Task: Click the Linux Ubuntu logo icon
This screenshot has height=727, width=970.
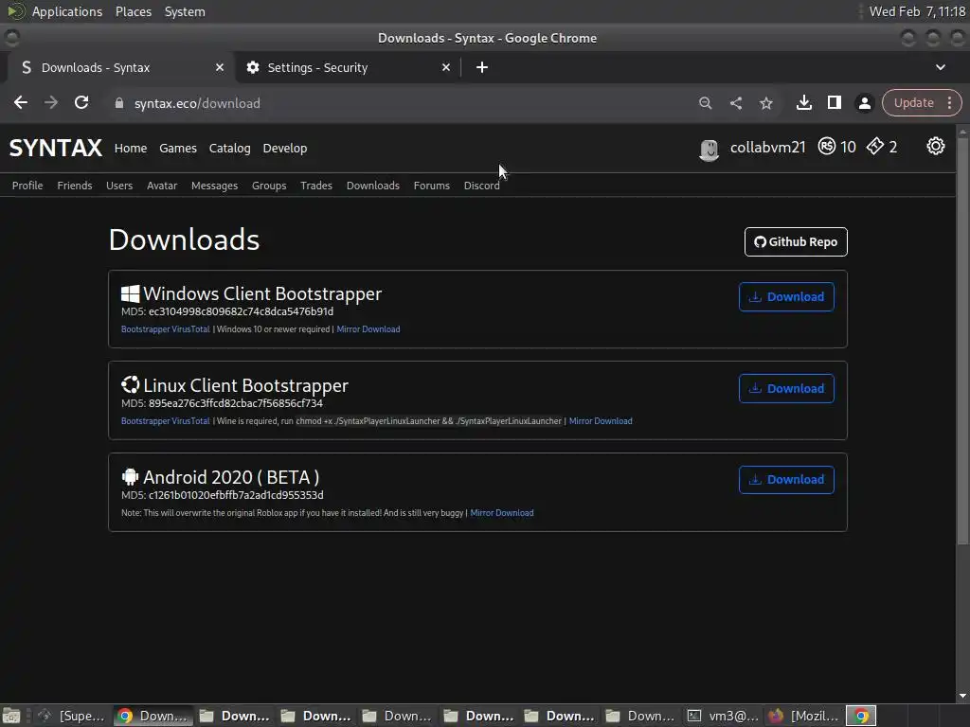Action: click(x=130, y=384)
